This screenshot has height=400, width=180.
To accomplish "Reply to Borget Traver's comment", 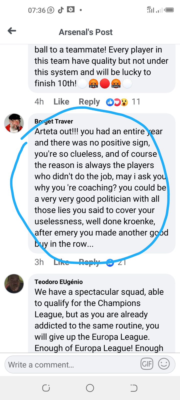I will tap(89, 262).
